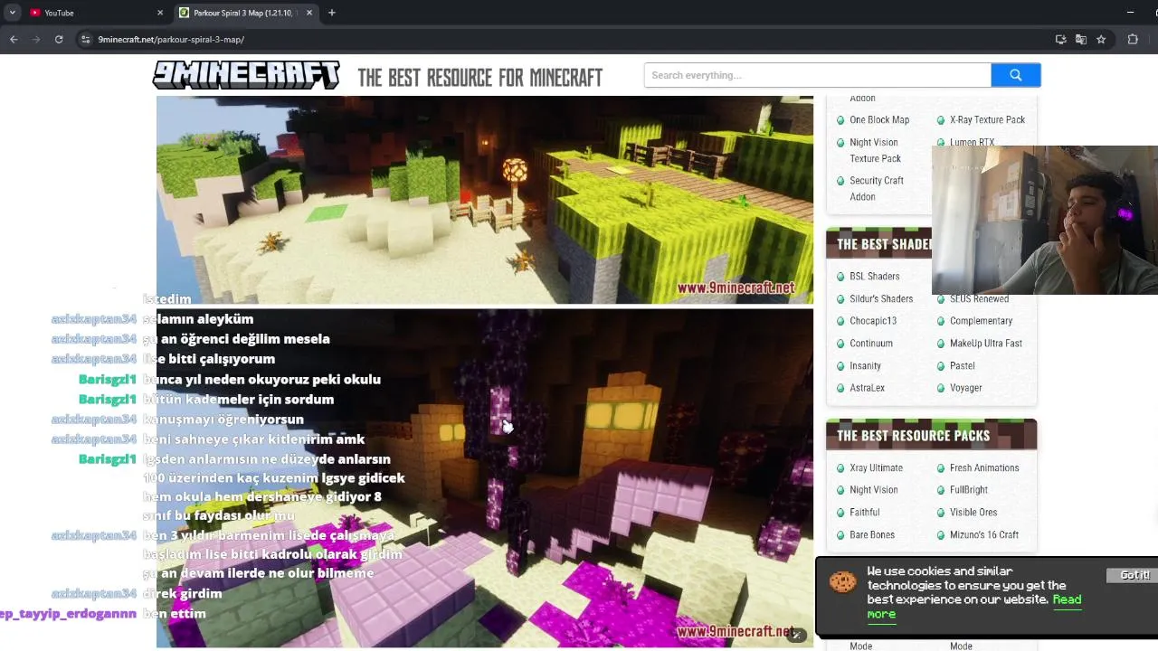This screenshot has width=1158, height=651.
Task: Open the Mizuno's 16 Craft link
Action: [x=984, y=534]
